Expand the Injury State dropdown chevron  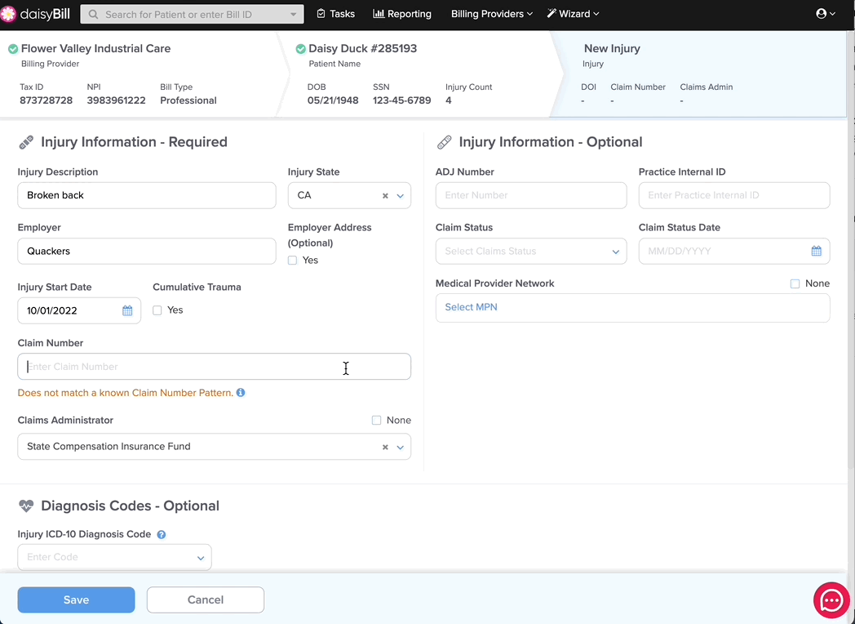click(401, 196)
